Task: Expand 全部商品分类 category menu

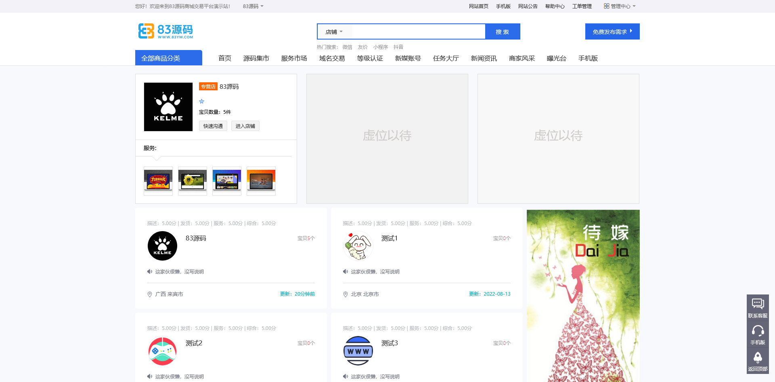Action: click(169, 58)
